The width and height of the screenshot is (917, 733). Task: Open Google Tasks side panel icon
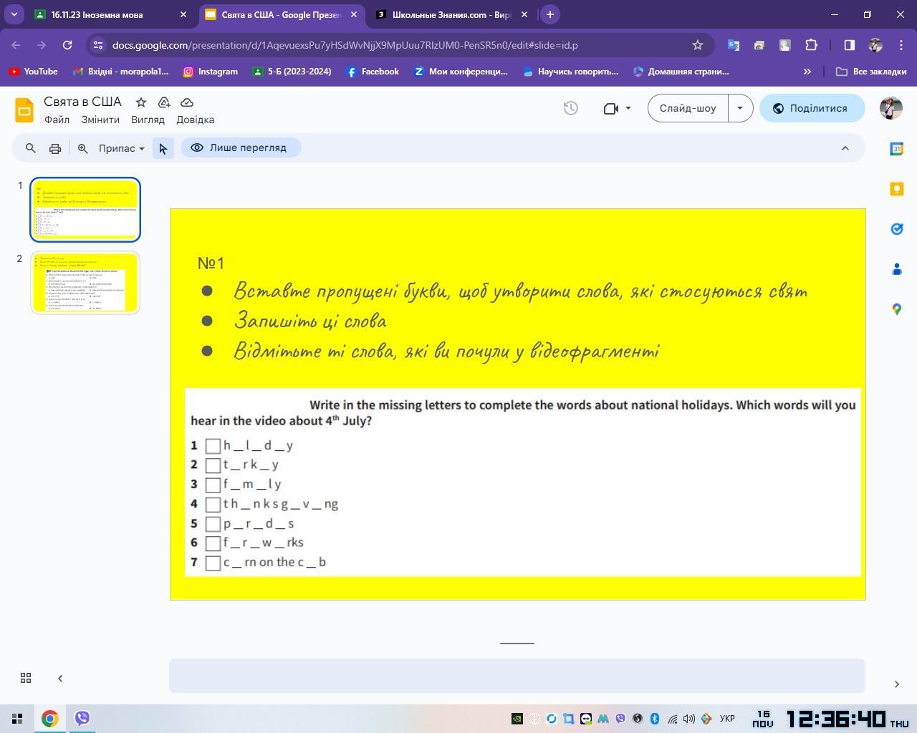pyautogui.click(x=896, y=229)
